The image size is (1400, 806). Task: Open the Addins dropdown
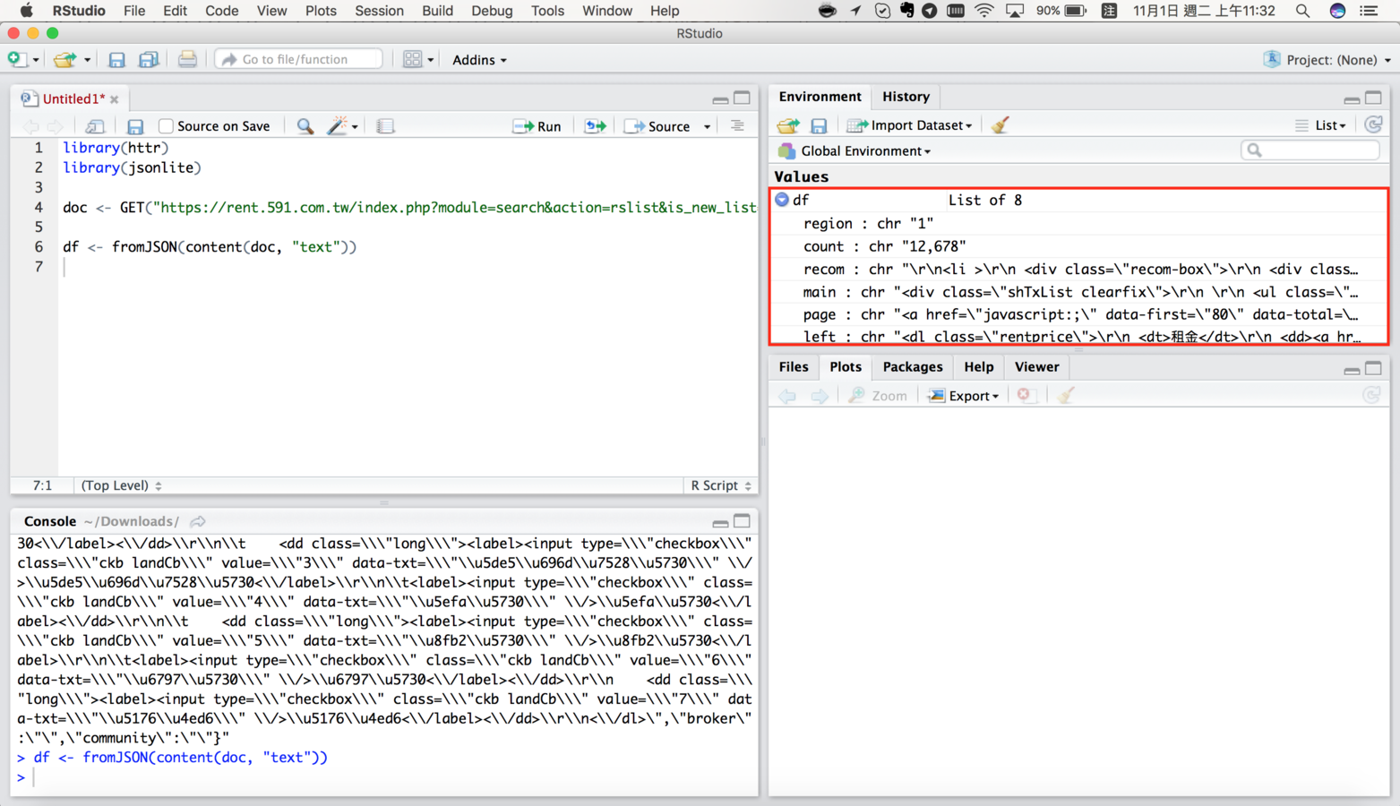coord(479,59)
